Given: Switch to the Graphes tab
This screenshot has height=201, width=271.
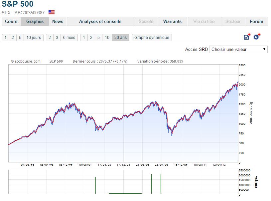Looking at the screenshot, I should pos(35,21).
